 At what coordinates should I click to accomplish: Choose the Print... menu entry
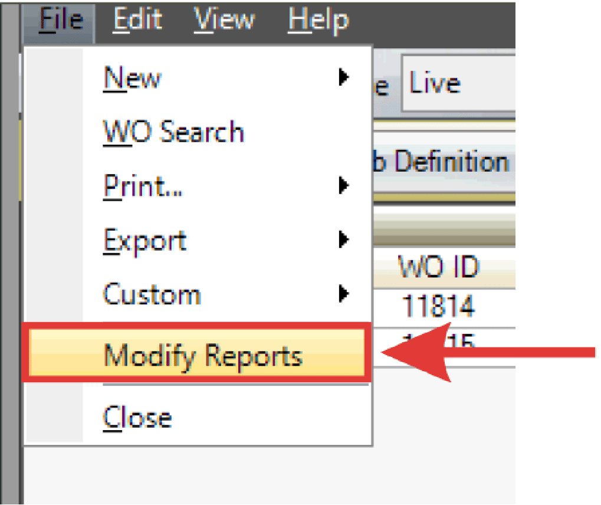[x=143, y=186]
